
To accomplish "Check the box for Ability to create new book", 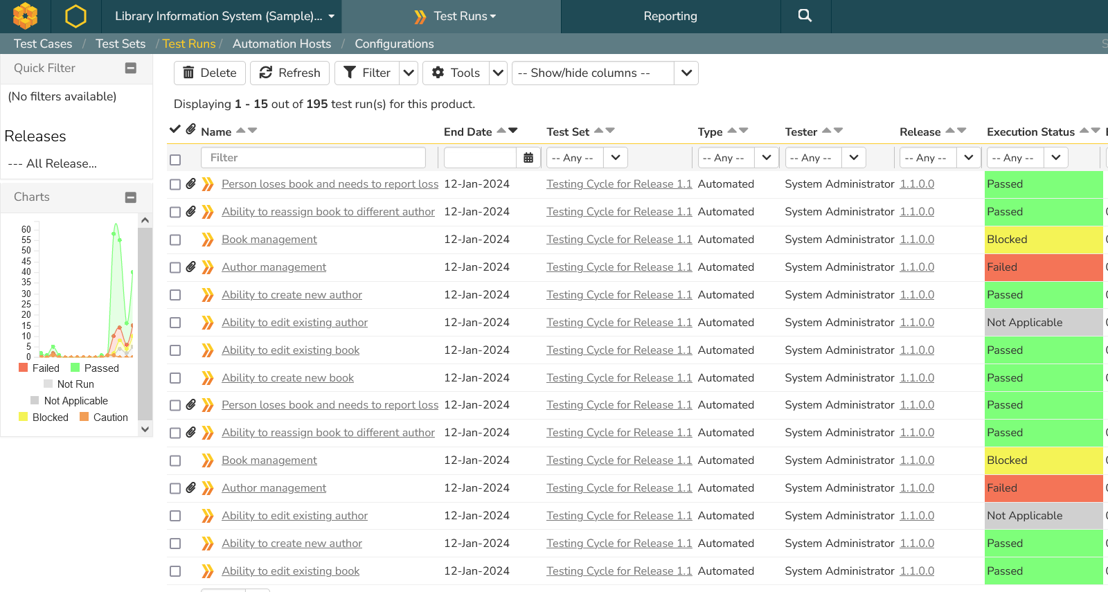I will 175,378.
